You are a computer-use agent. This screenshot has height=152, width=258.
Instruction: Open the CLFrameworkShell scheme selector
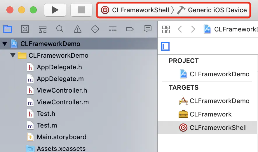tap(135, 10)
